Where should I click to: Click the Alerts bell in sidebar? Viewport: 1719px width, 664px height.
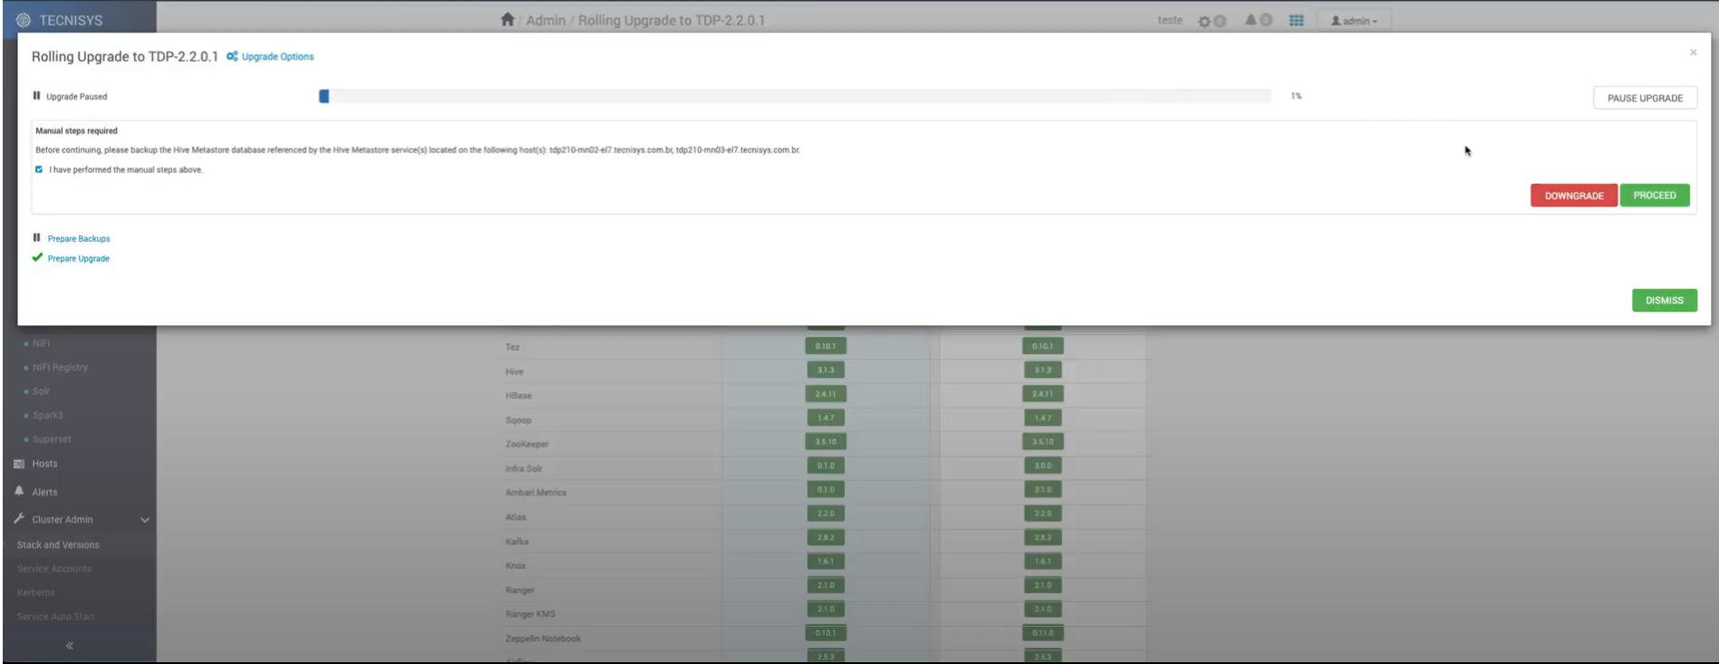click(19, 492)
